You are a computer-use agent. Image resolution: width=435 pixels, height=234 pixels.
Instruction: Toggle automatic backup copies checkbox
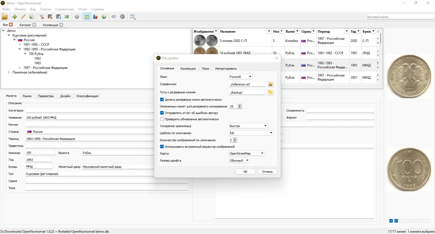(162, 100)
